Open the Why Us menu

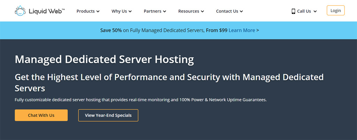click(x=122, y=11)
